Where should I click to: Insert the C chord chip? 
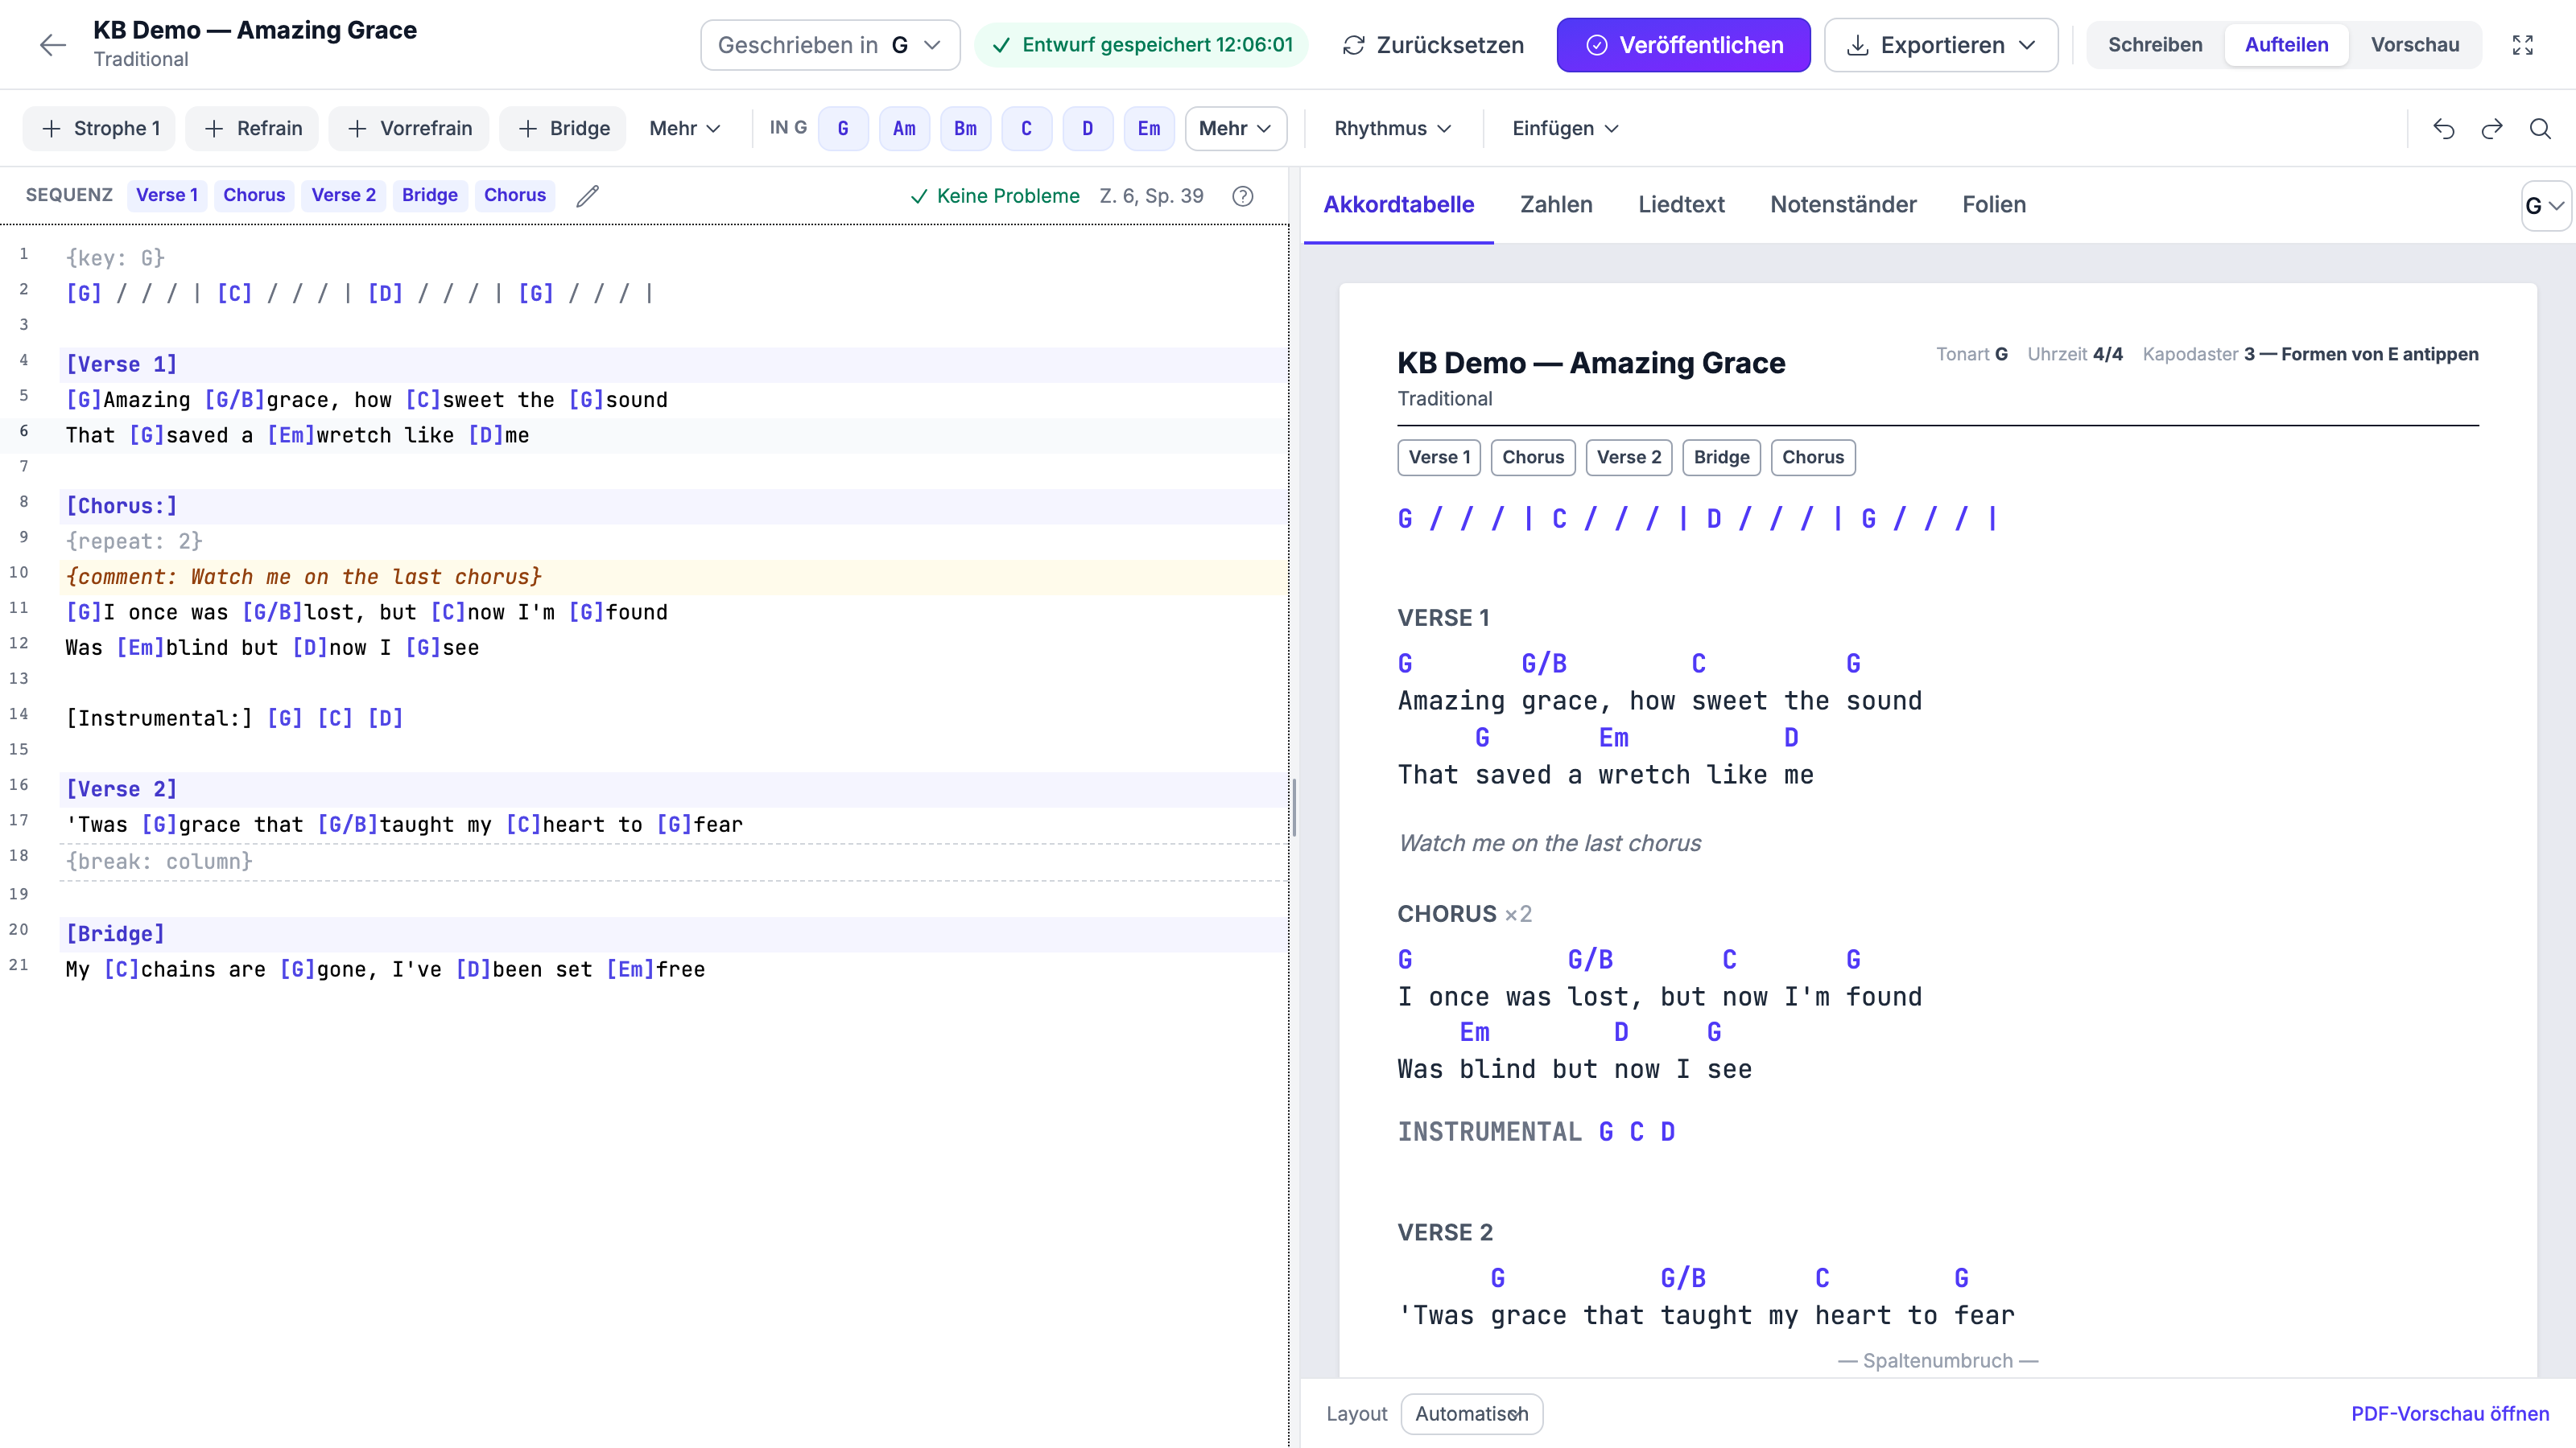1026,129
